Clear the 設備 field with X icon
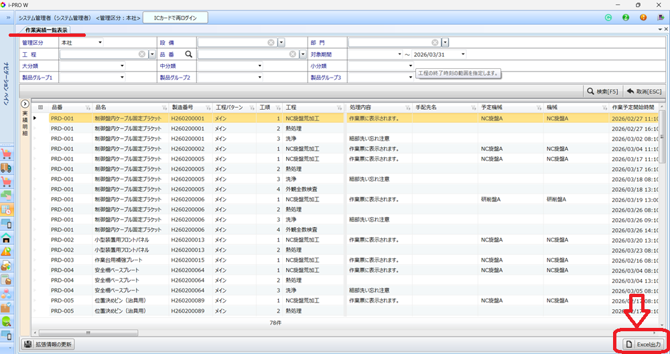 coord(271,43)
